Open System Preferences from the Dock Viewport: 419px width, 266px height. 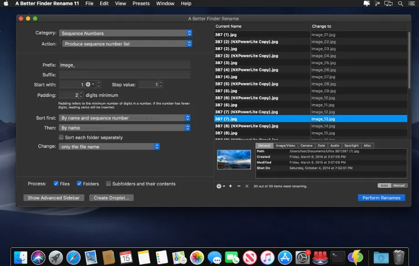coord(302,258)
